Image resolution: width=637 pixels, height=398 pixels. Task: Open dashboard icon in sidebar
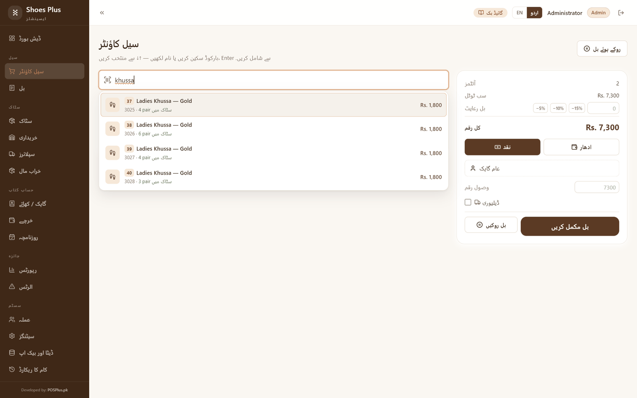click(12, 38)
